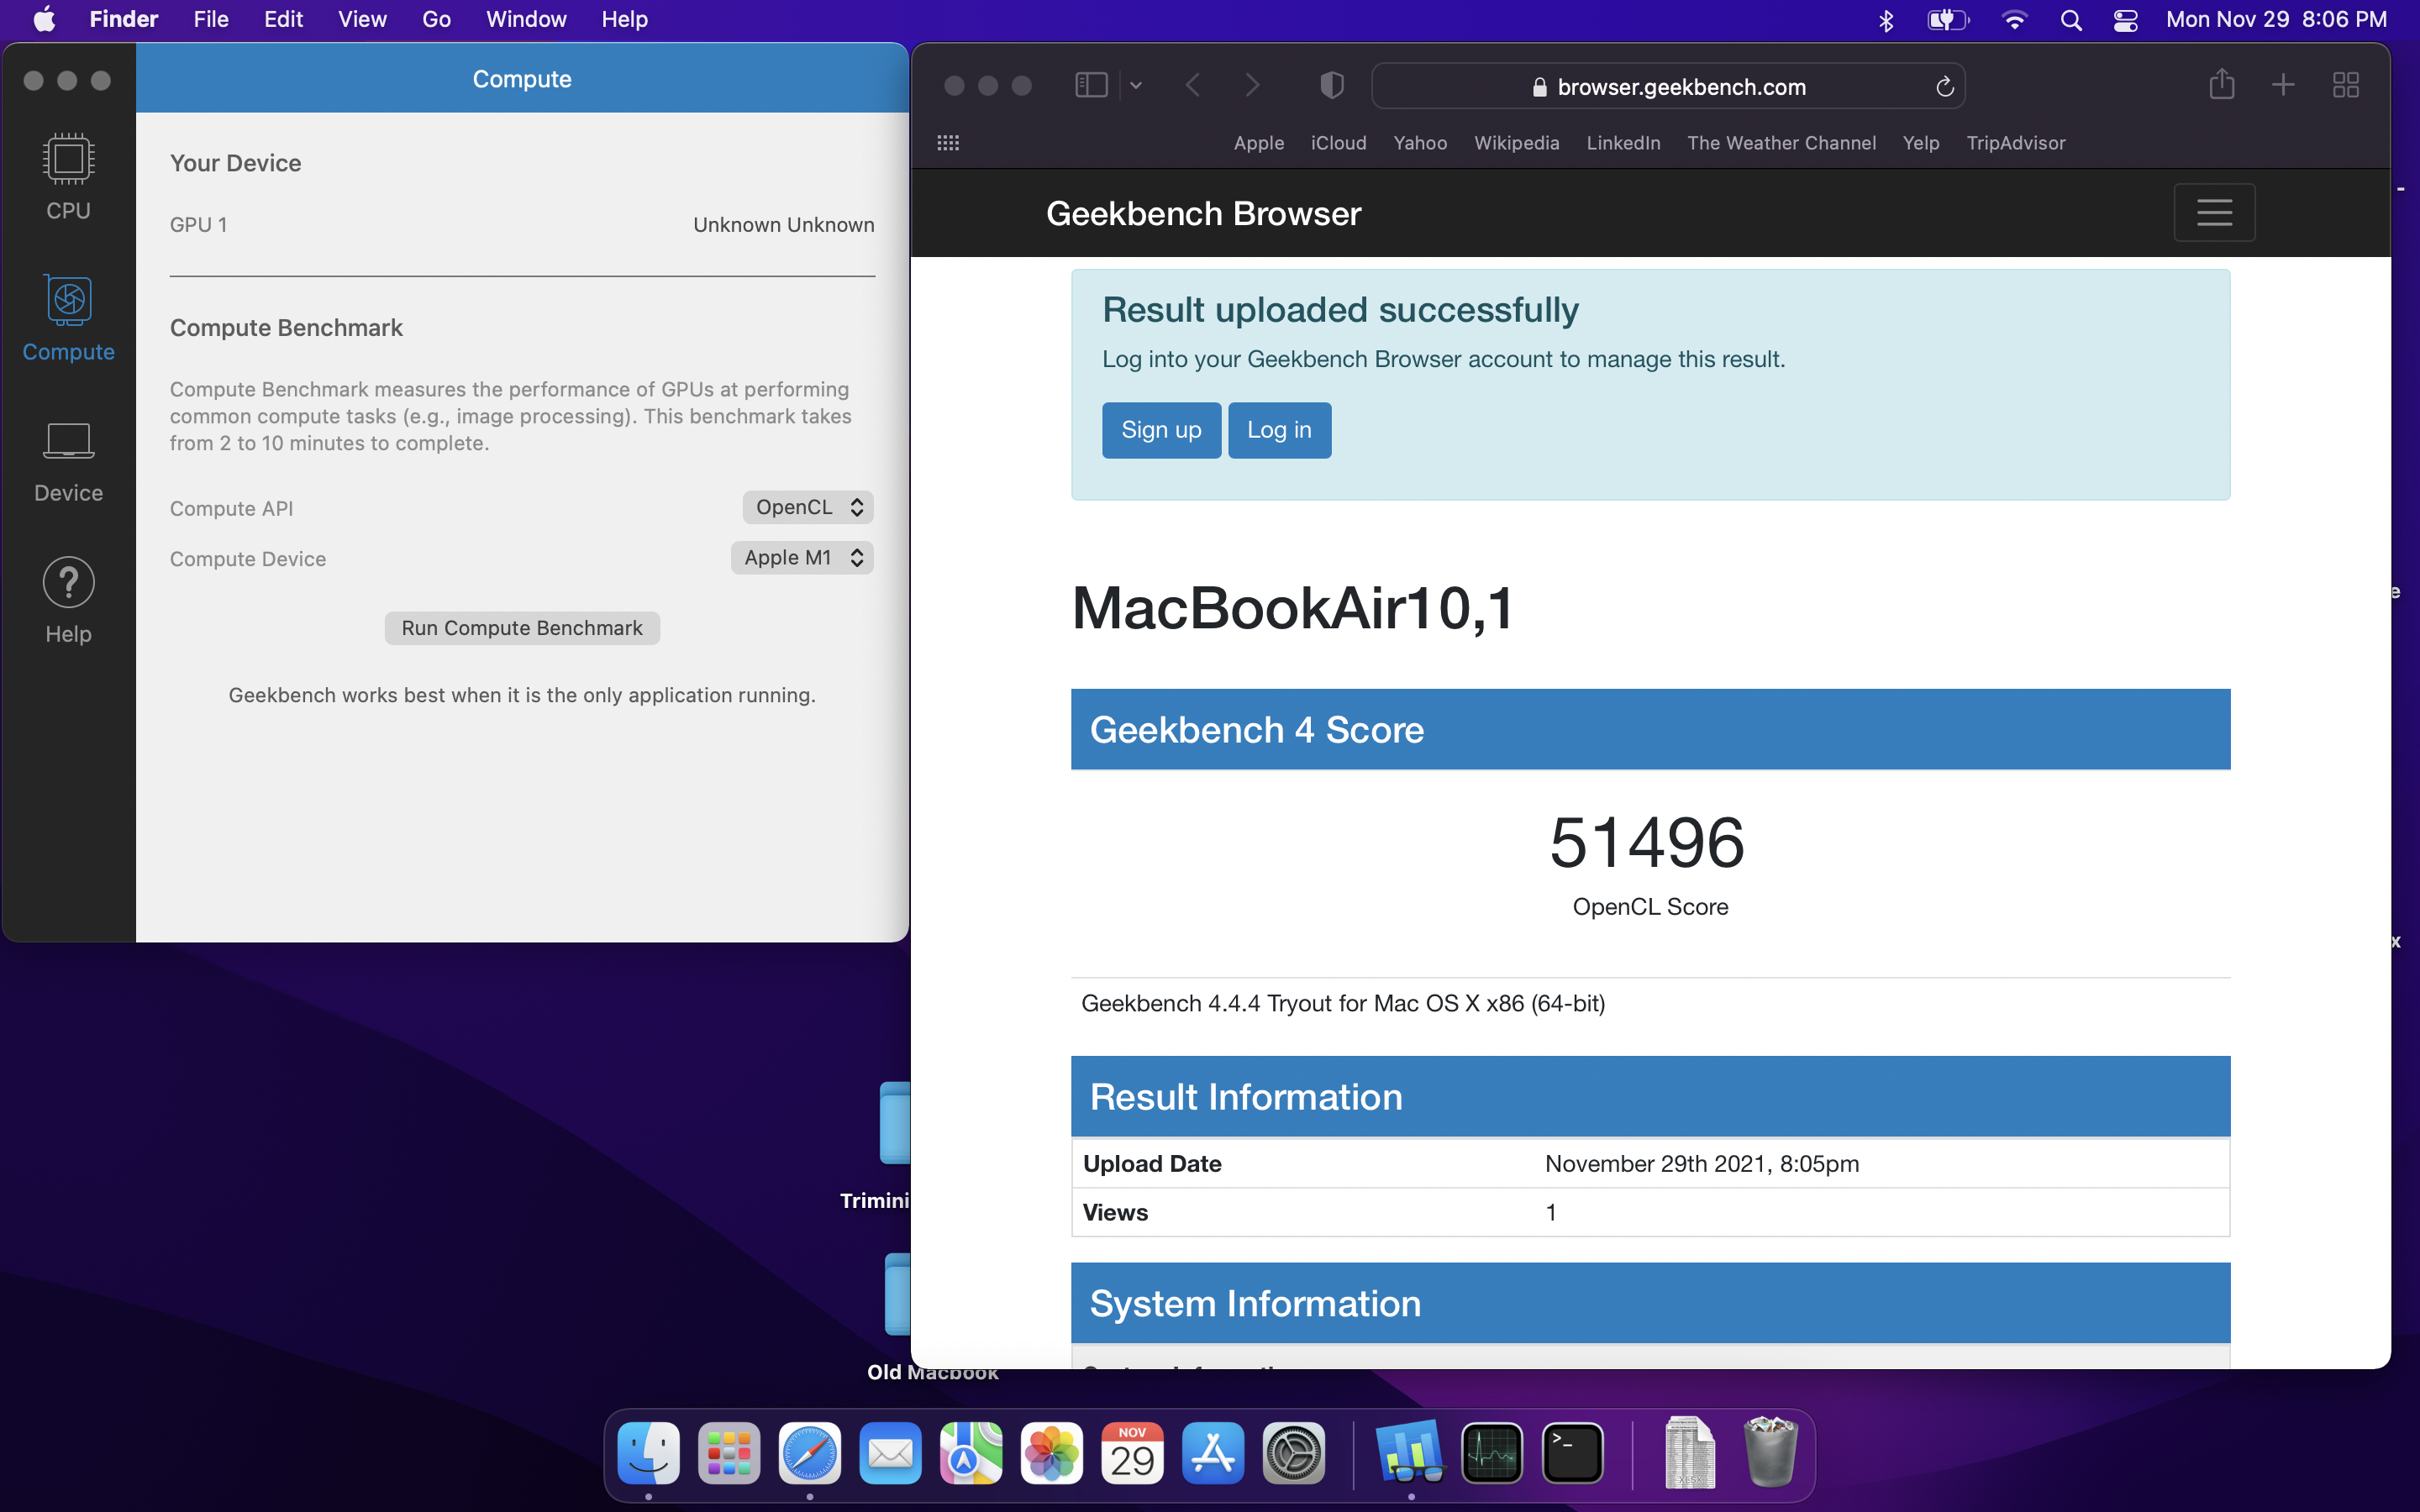Open Wi-Fi status menu

pyautogui.click(x=2014, y=20)
